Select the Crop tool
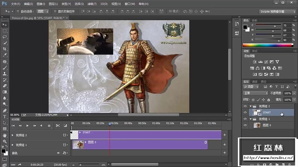This screenshot has width=298, height=167. (4, 49)
